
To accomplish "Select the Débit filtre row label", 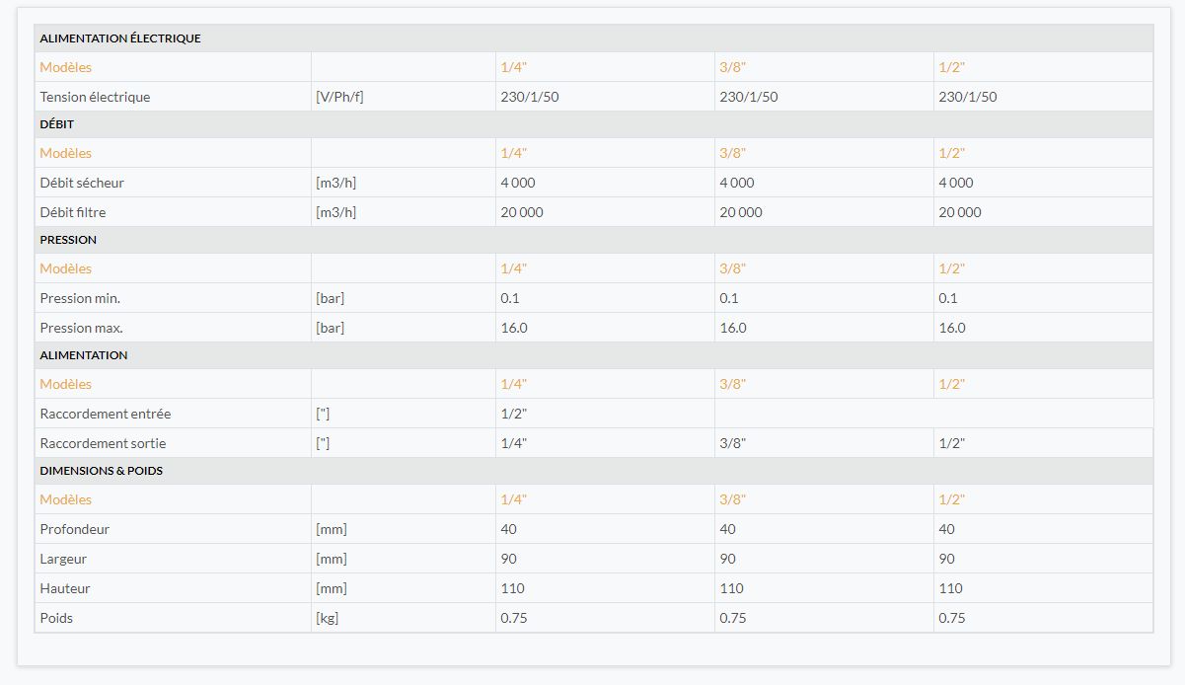I will tap(73, 212).
